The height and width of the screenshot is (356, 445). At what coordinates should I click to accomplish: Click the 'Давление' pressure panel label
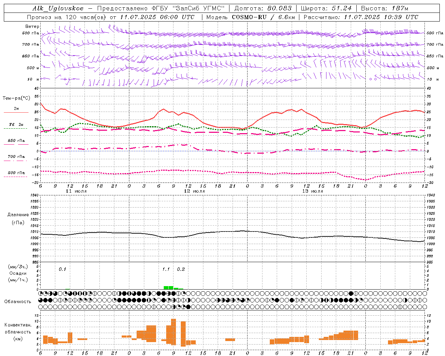18,215
